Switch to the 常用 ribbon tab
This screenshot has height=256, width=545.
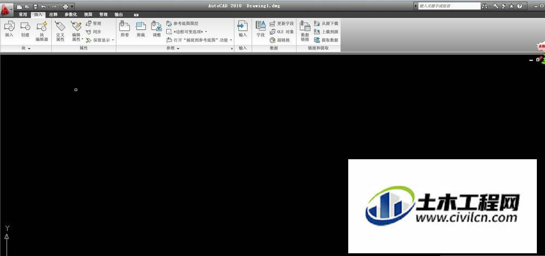tap(23, 15)
